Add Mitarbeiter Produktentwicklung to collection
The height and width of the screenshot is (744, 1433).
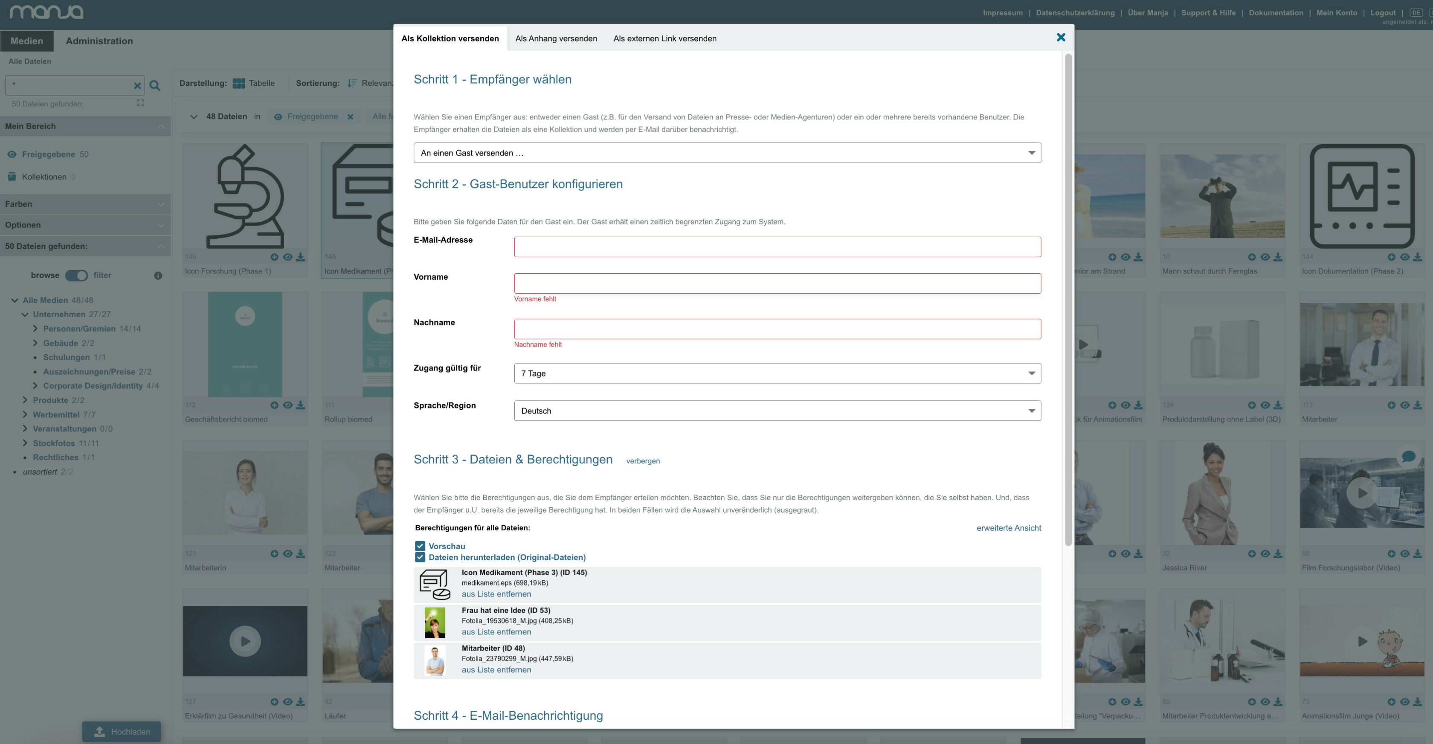tap(1252, 702)
